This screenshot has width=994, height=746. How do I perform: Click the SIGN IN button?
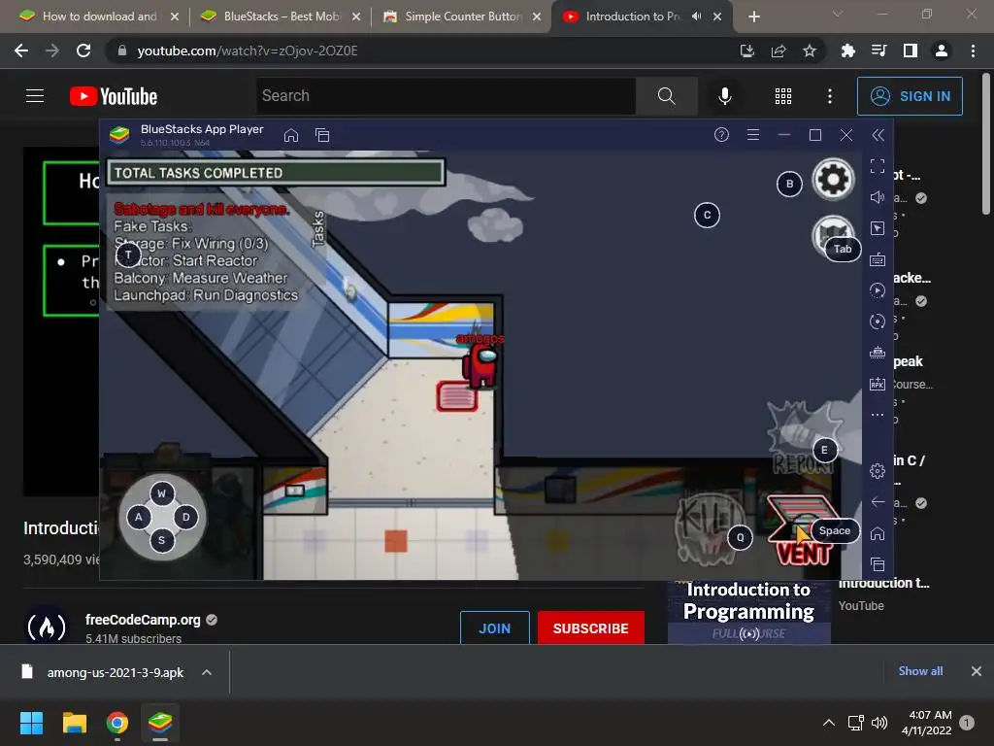tap(910, 96)
